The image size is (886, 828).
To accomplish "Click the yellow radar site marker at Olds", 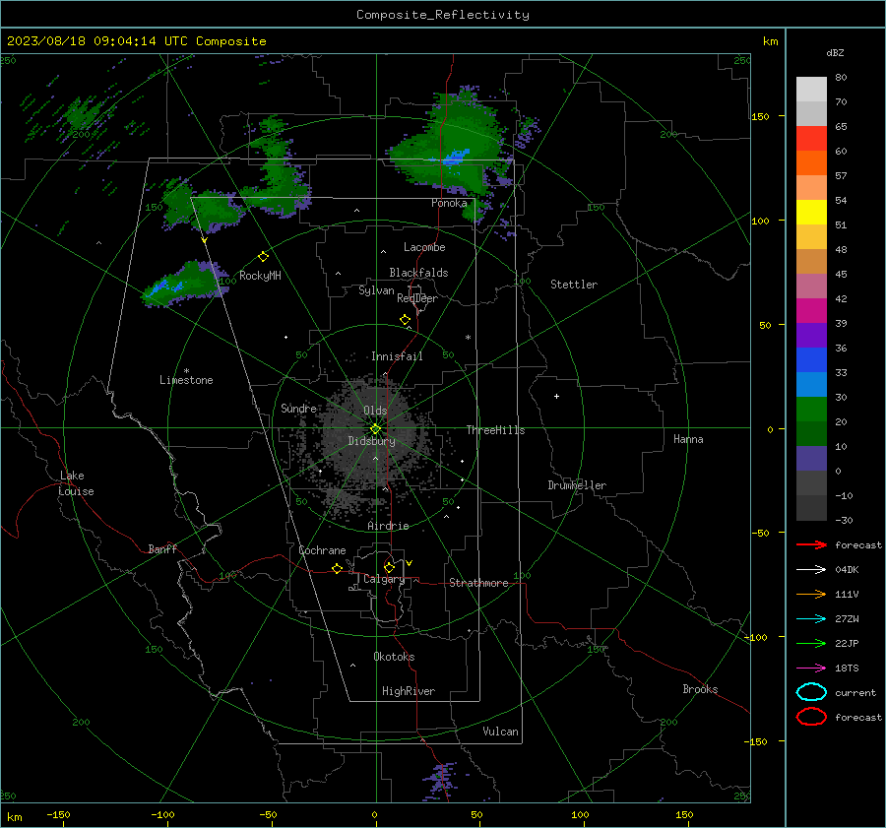I will point(375,429).
